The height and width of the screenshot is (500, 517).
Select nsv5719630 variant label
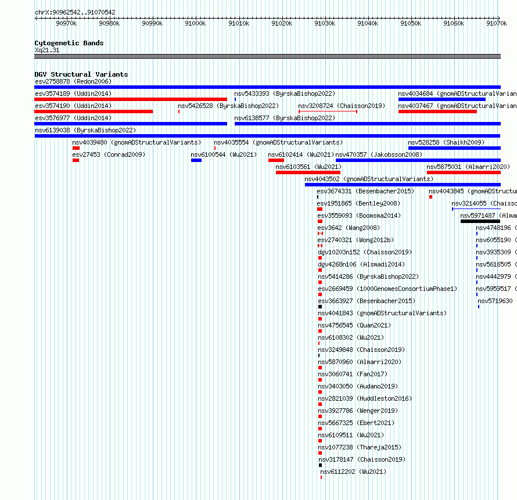(496, 301)
